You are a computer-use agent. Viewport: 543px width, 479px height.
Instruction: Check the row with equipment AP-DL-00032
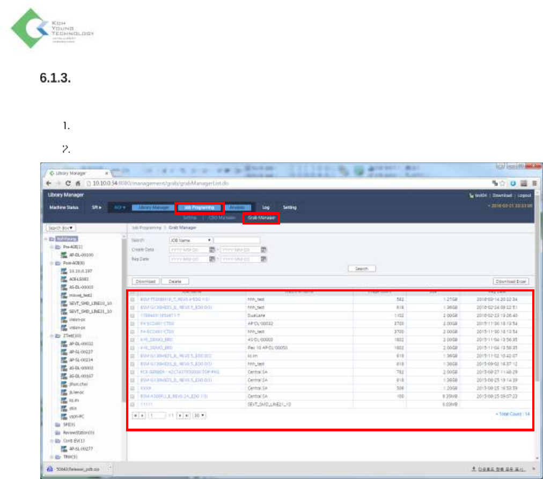pyautogui.click(x=133, y=324)
